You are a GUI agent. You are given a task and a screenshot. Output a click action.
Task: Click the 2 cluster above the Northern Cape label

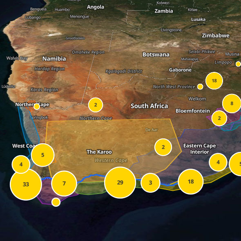click(96, 105)
